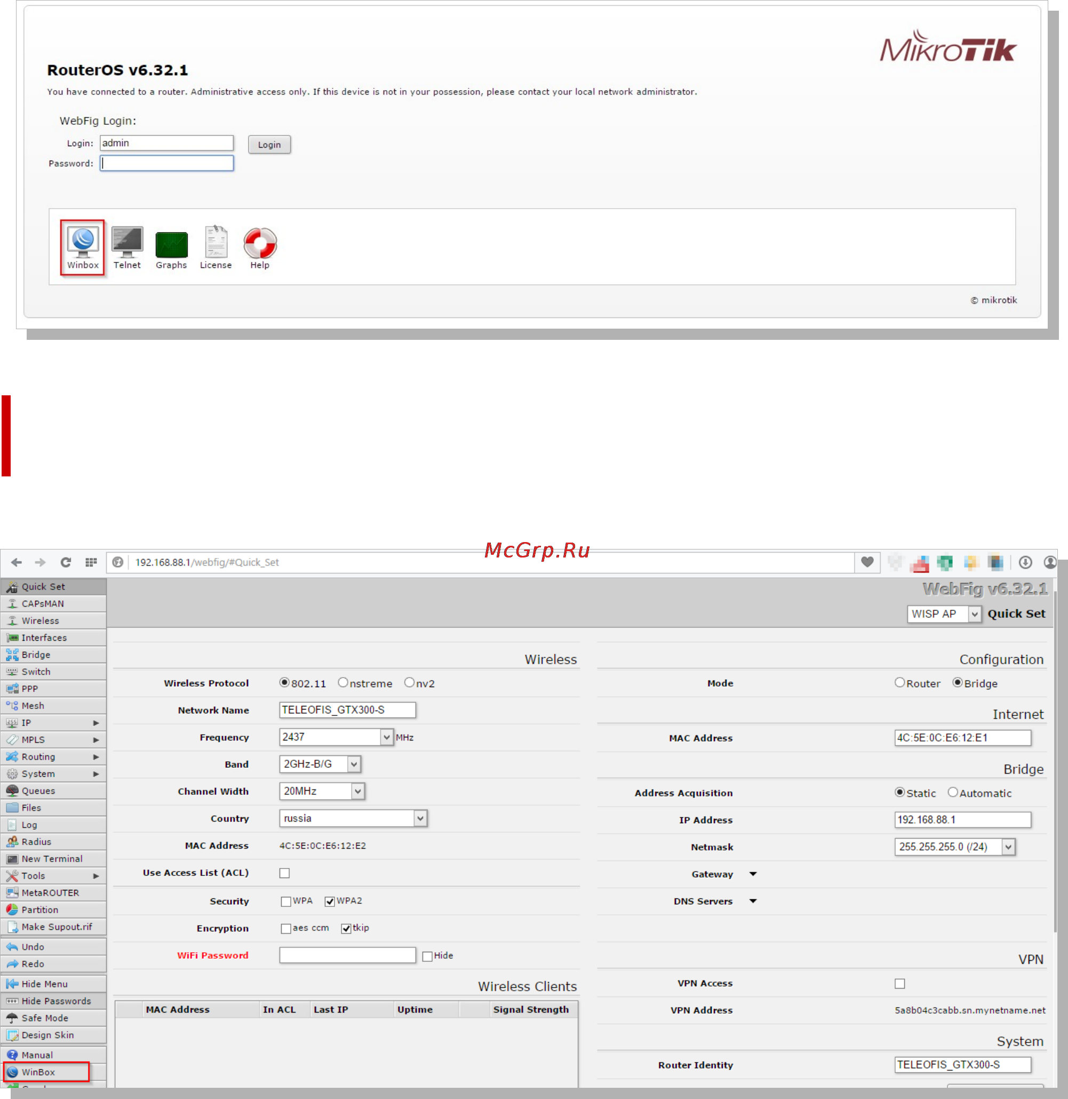
Task: Open the Partition sidebar entry
Action: click(x=53, y=910)
